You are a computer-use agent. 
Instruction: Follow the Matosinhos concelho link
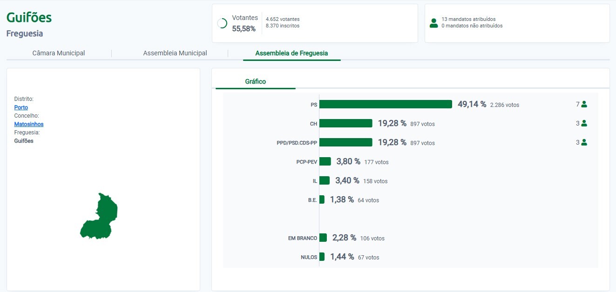tap(29, 124)
